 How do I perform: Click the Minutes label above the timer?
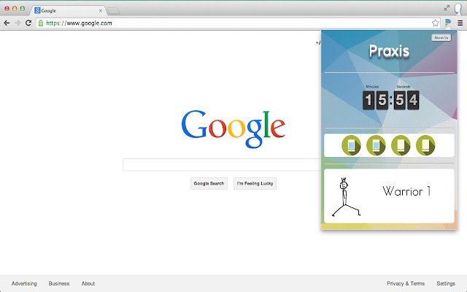point(372,87)
